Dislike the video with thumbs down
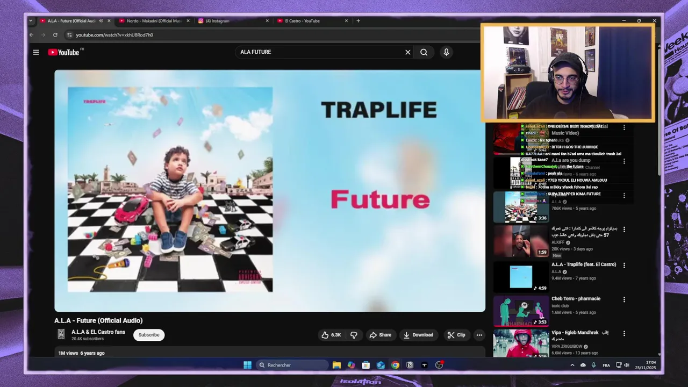This screenshot has width=688, height=387. click(354, 335)
